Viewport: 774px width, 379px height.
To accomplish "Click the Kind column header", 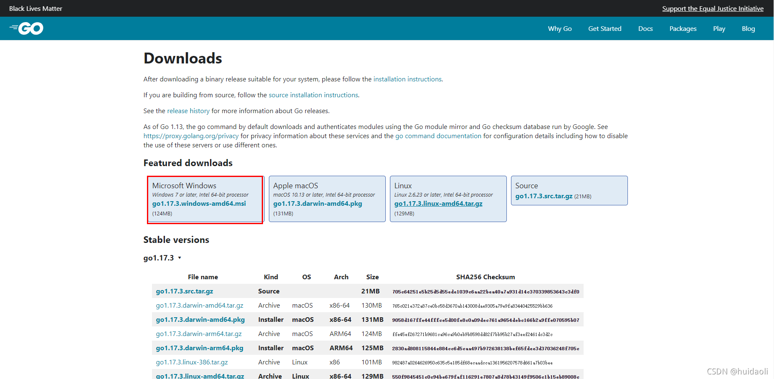I will pos(271,277).
